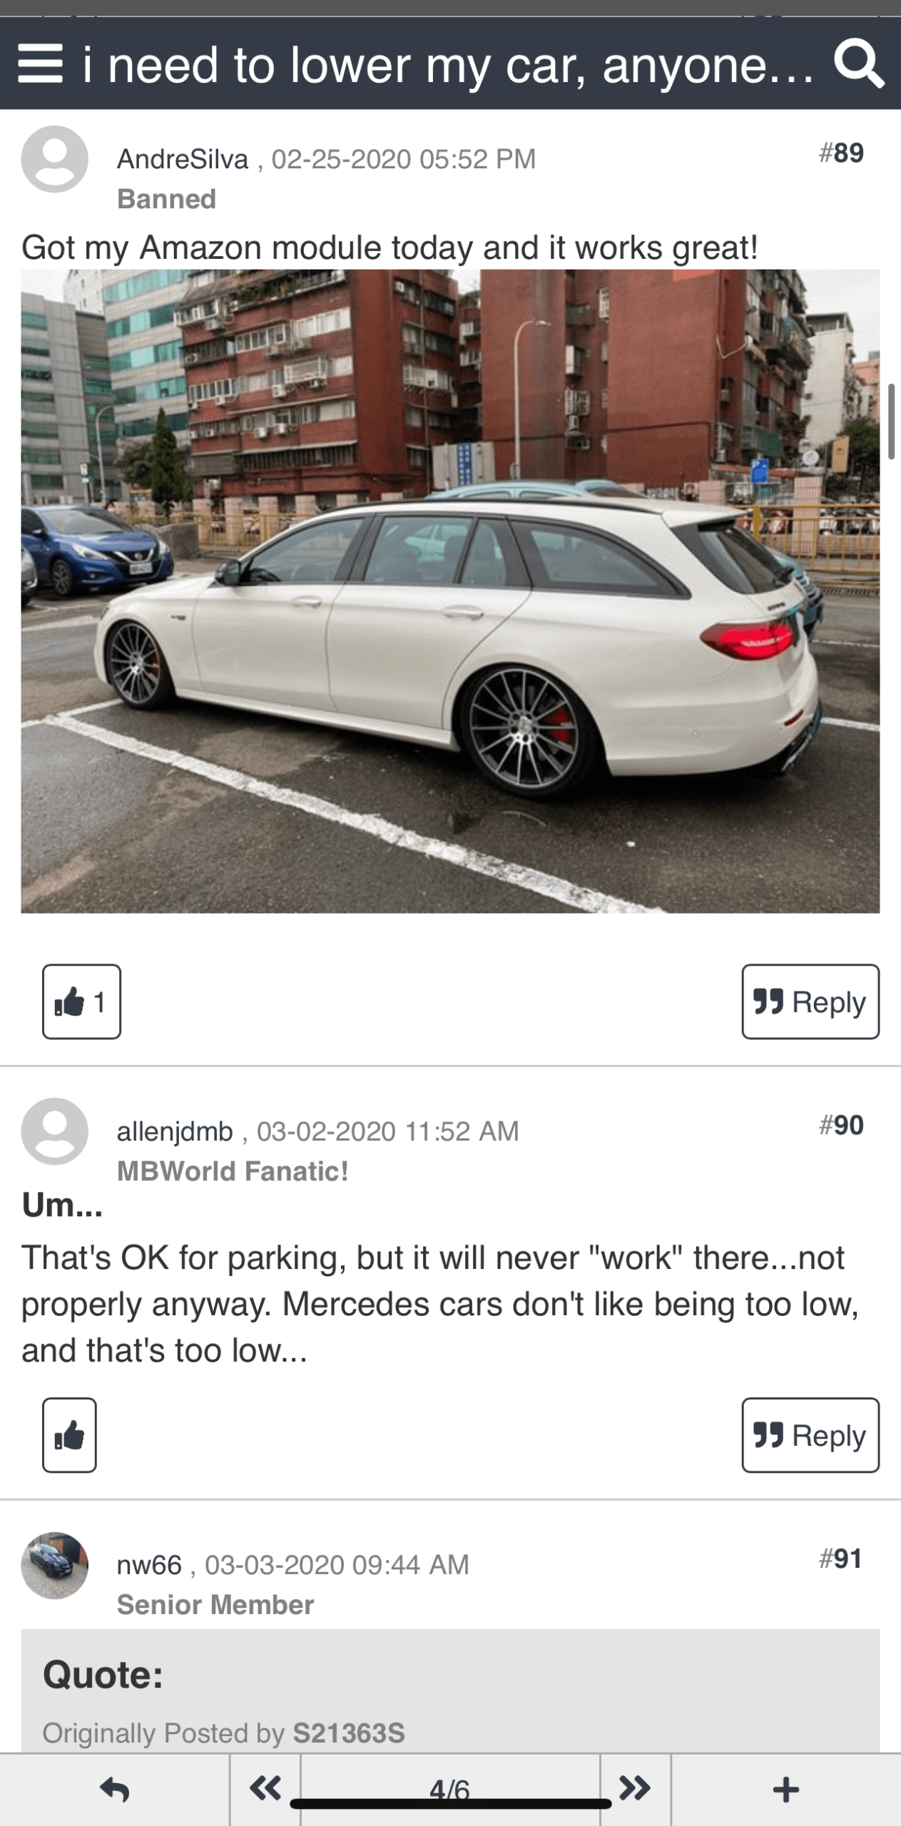Like post #89 with thumbs up
The image size is (901, 1826).
pyautogui.click(x=81, y=1001)
